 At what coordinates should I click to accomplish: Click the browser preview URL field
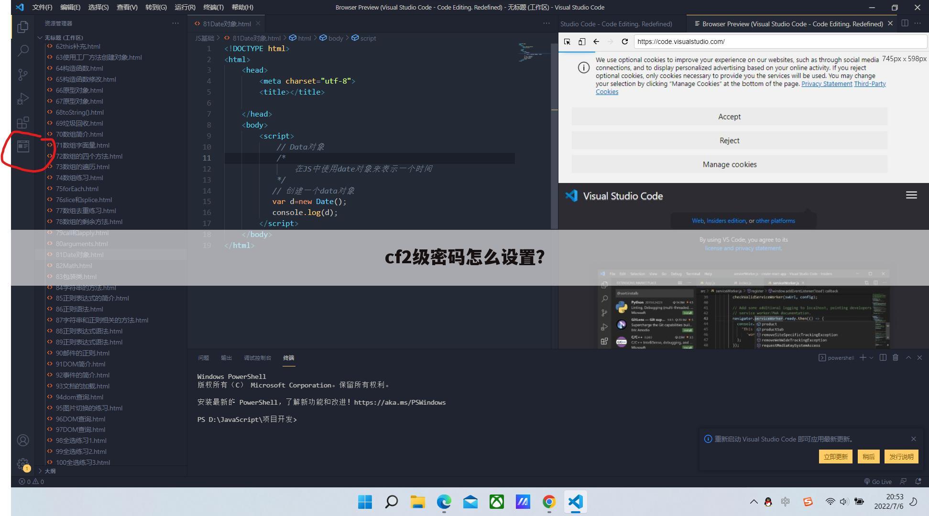780,42
